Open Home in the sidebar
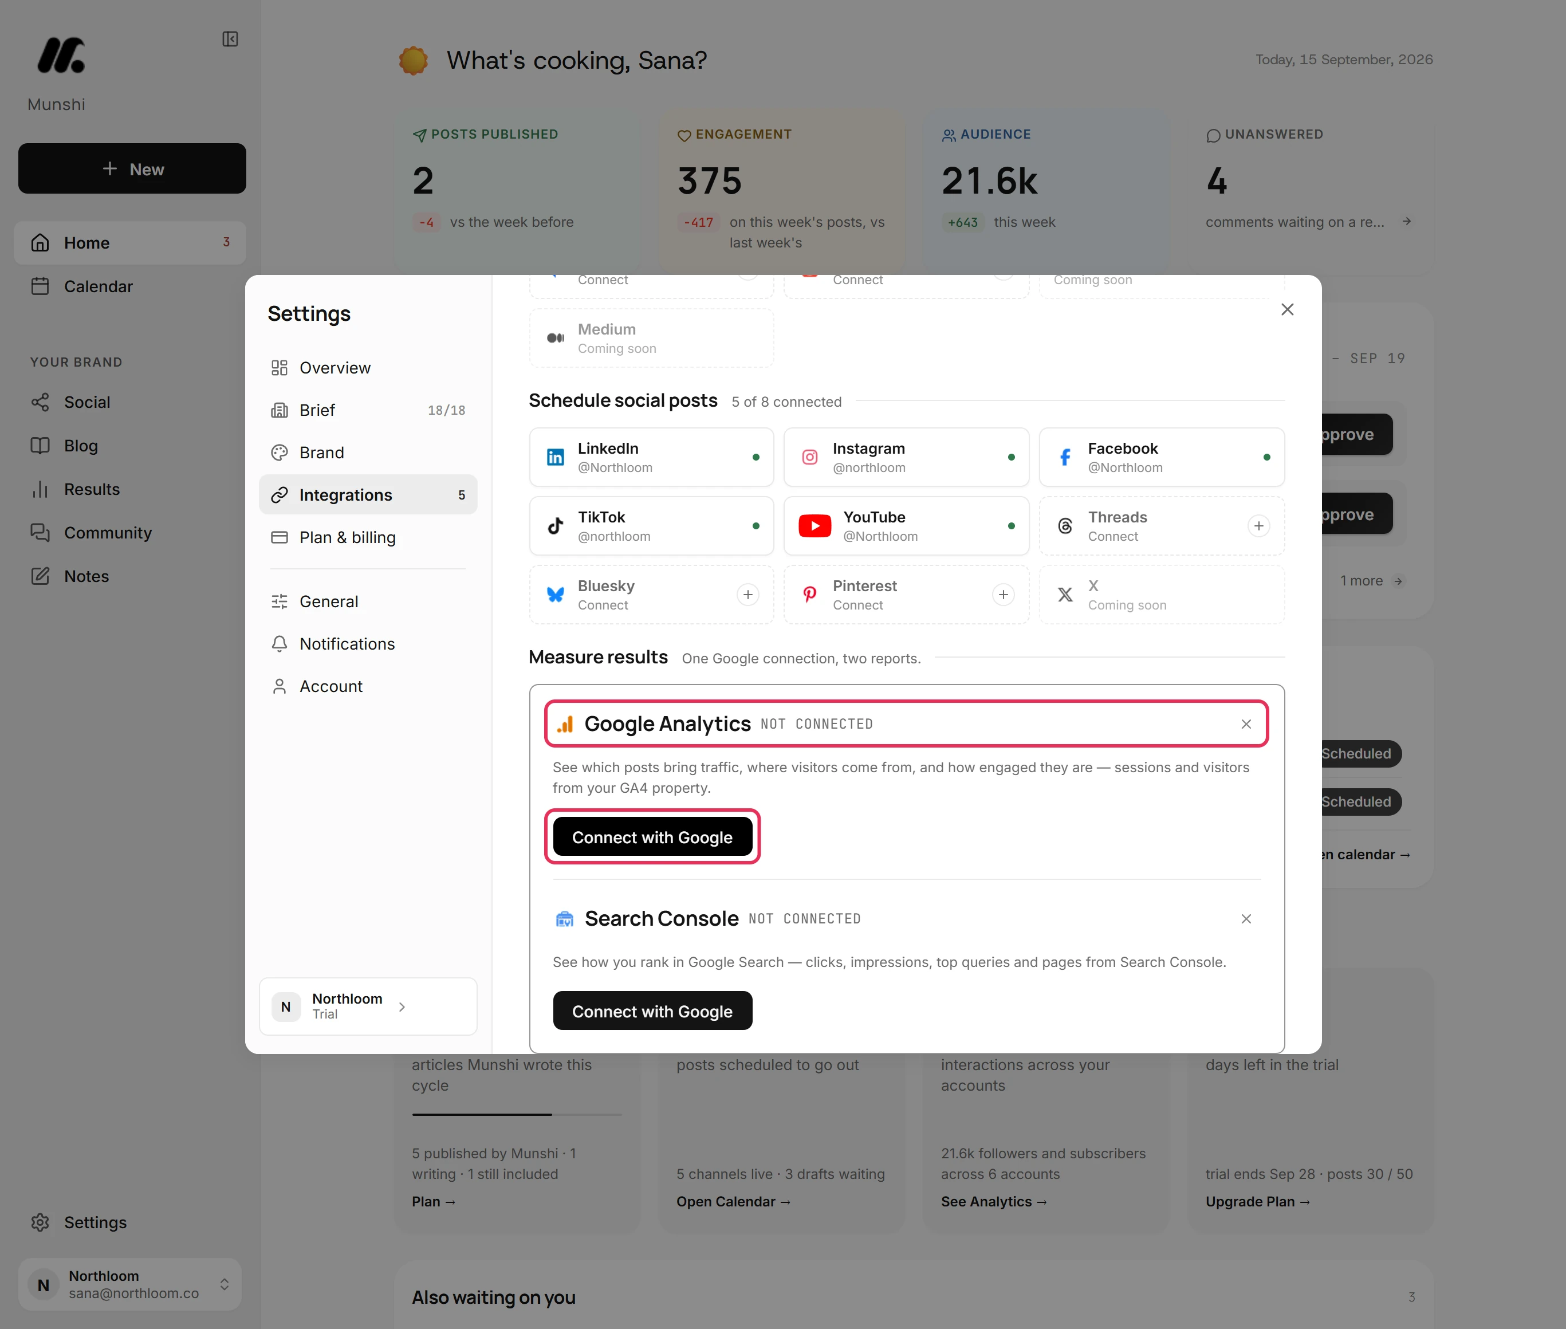Image resolution: width=1566 pixels, height=1329 pixels. pyautogui.click(x=129, y=242)
